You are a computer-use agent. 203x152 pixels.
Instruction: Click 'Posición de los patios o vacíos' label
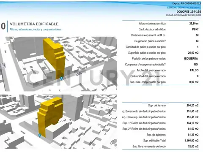click(149, 59)
